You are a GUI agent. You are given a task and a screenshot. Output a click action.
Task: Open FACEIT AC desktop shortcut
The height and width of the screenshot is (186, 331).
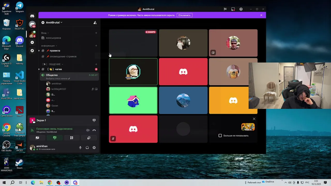coord(20,25)
